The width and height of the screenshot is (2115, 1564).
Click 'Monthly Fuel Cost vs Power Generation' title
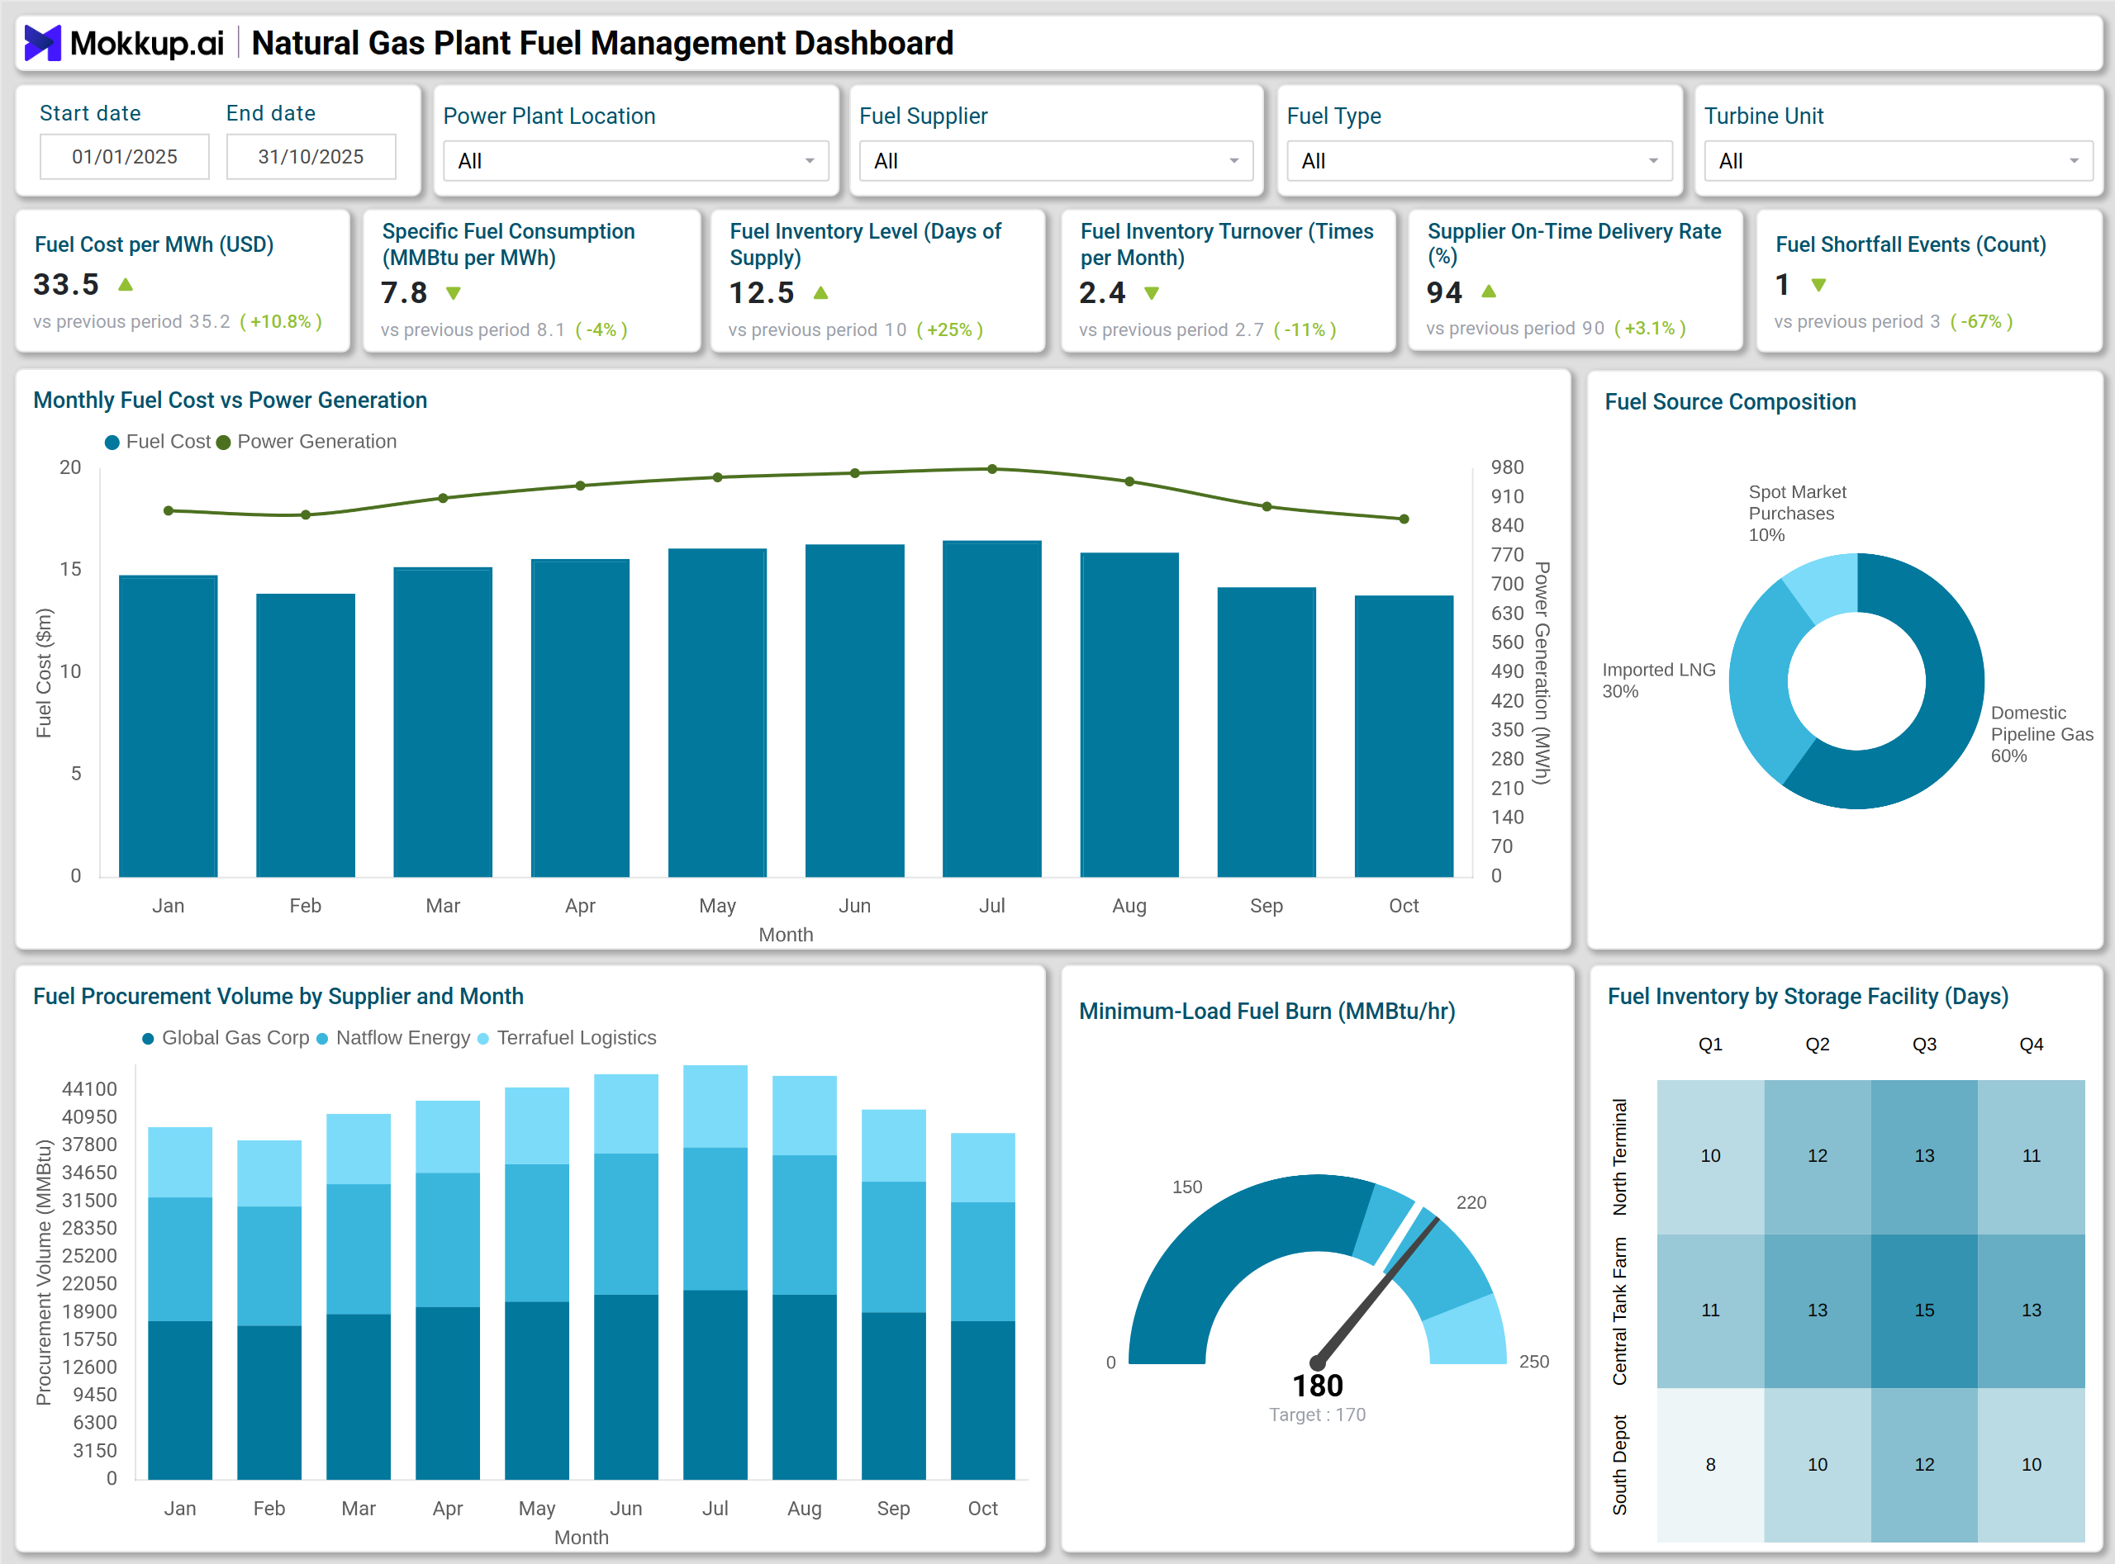click(x=231, y=400)
